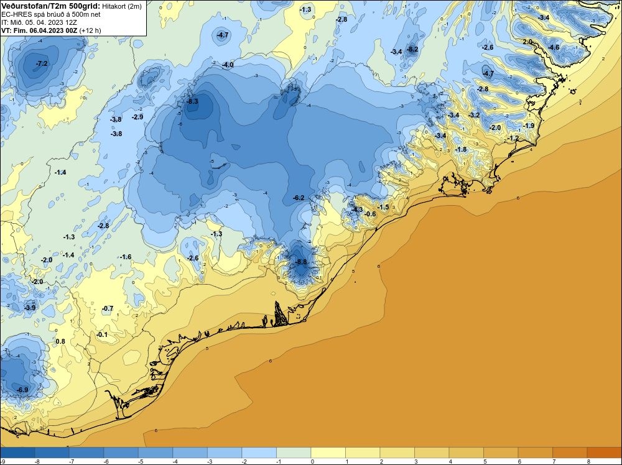
Task: Click the -3.2 temperature value
Action: pos(474,115)
